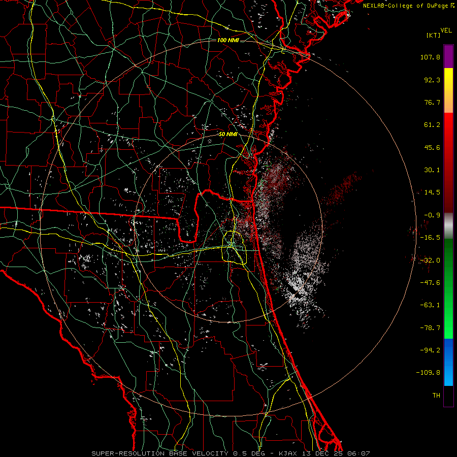The height and width of the screenshot is (457, 457).
Task: Click the -32.0 legend value
Action: 430,260
